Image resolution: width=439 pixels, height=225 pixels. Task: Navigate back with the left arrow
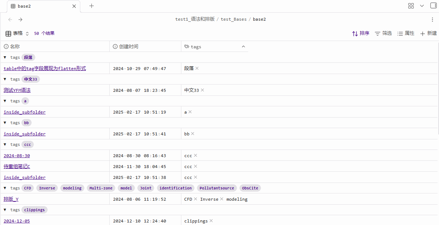[10, 20]
